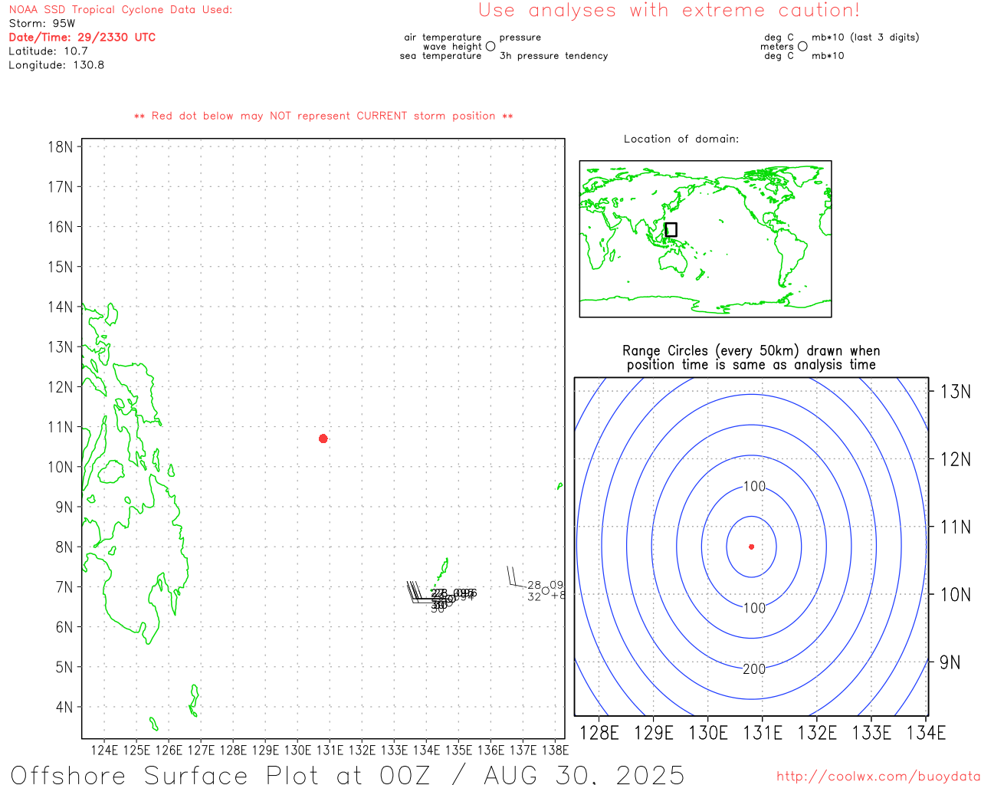This screenshot has width=981, height=785.
Task: Click the '134E' label under range circles plot
Action: point(926,733)
